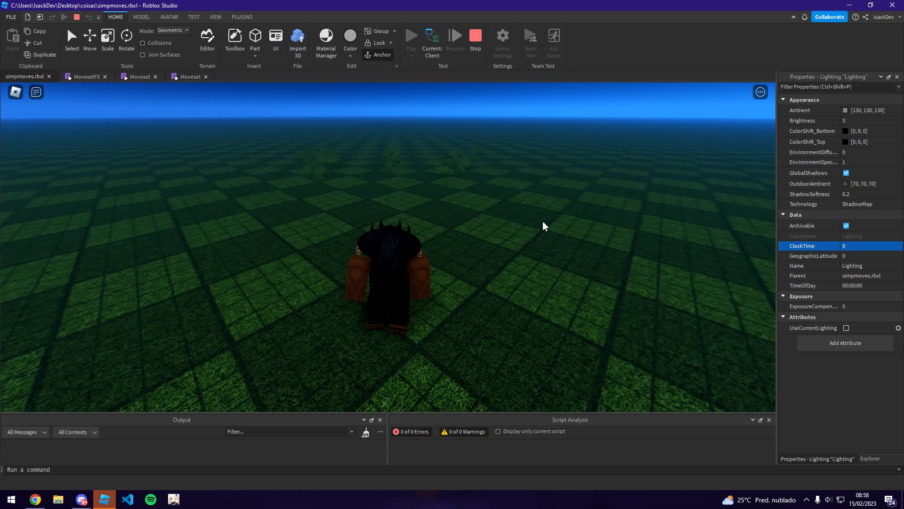This screenshot has height=509, width=904.
Task: Toggle the GlobalShadows checkbox
Action: 846,173
